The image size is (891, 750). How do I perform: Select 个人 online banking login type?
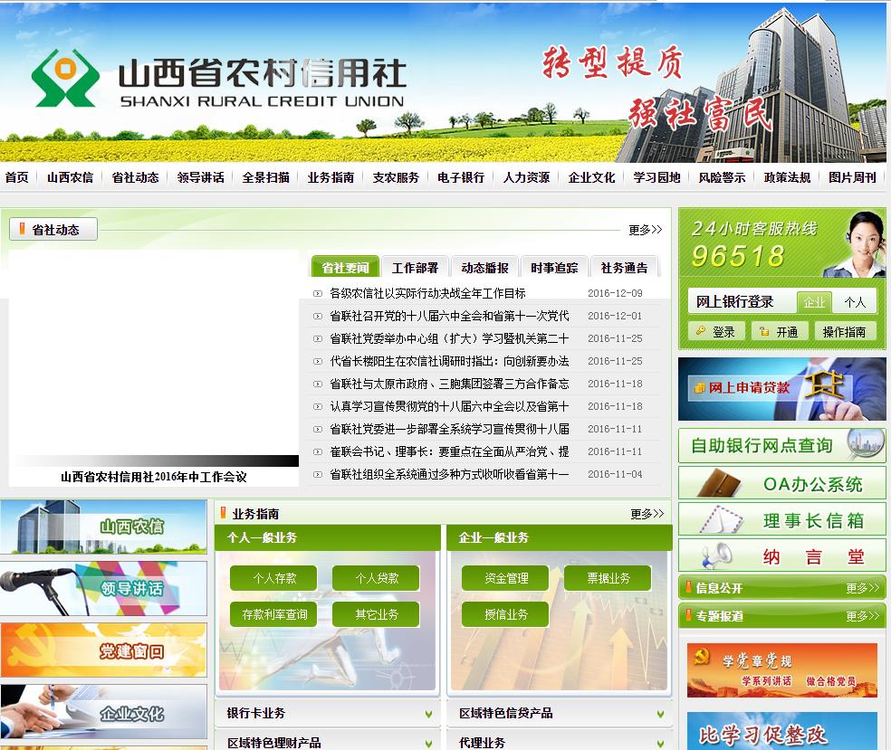(855, 302)
